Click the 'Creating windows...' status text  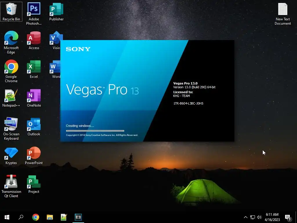80,126
